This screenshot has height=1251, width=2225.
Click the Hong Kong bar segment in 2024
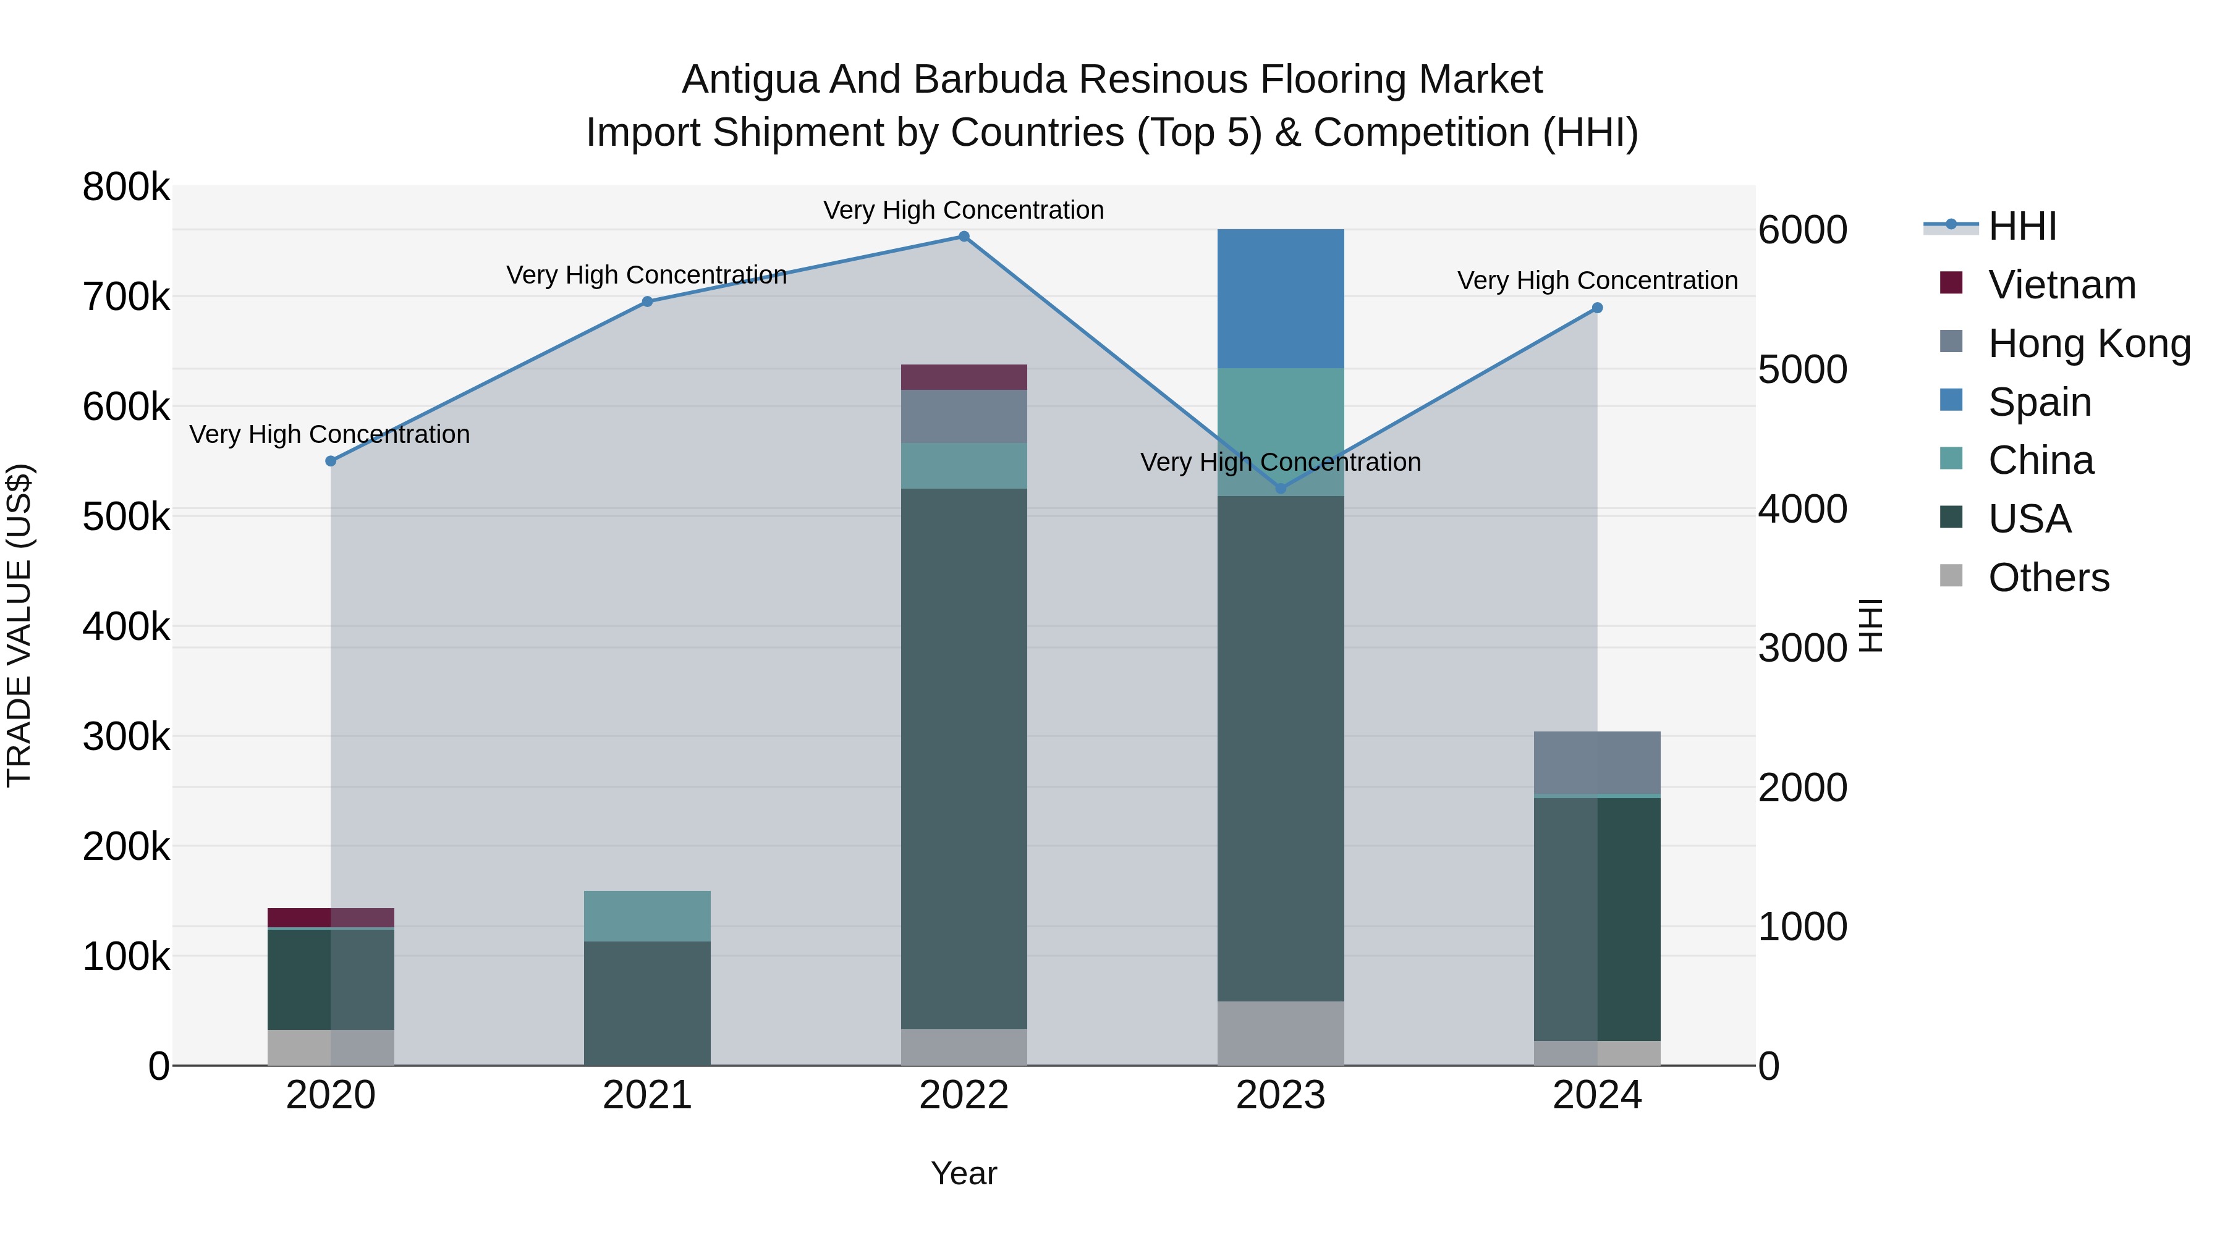point(1597,762)
